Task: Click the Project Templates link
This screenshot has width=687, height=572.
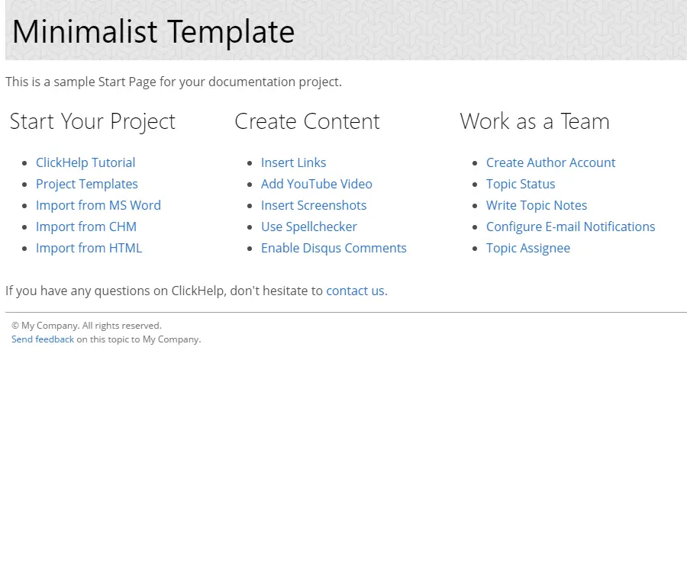Action: 87,184
